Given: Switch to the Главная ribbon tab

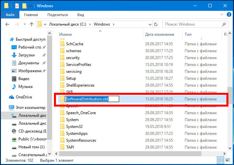Looking at the screenshot, I should pyautogui.click(x=31, y=15).
